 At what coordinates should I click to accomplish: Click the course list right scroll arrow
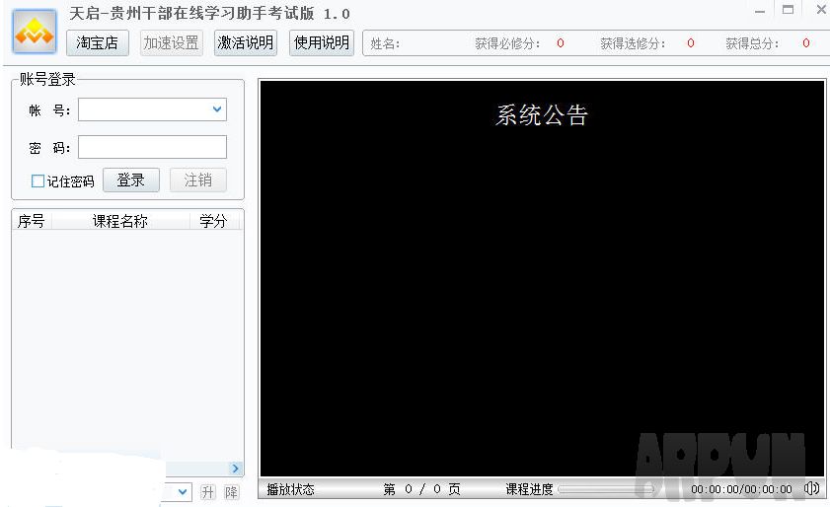(236, 469)
